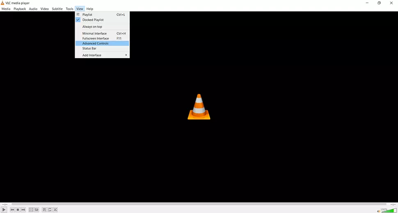Screen dimensions: 398x213
Task: Open the Media menu
Action: (x=6, y=9)
